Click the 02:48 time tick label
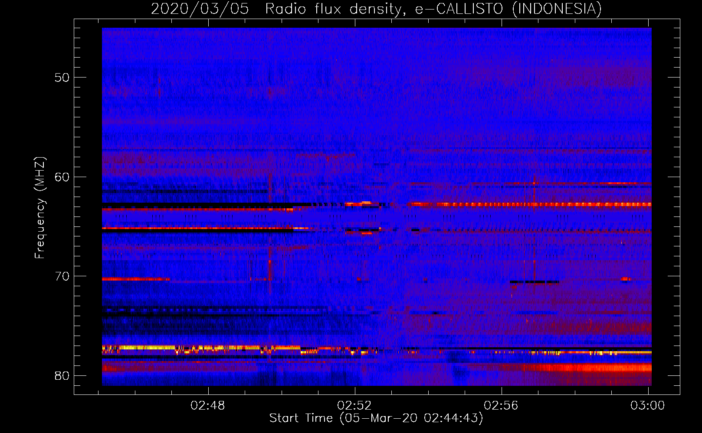702x433 pixels. pos(208,405)
